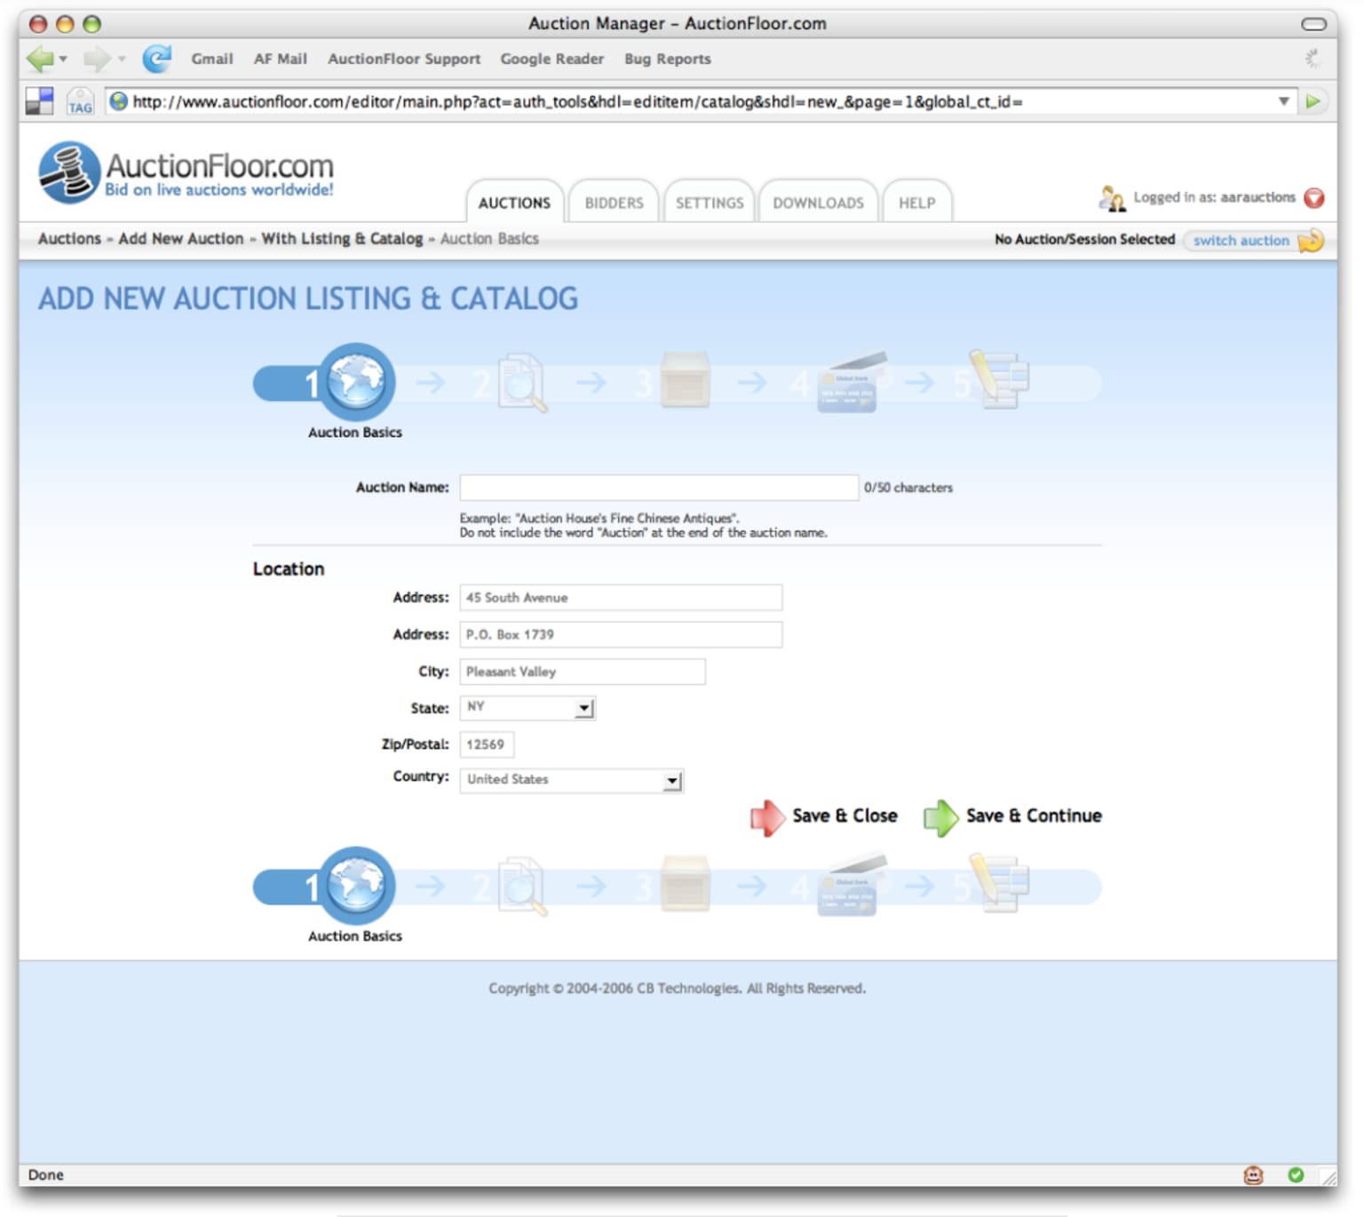Open the AuctionFloor Support bookmark
The width and height of the screenshot is (1364, 1217).
point(404,59)
